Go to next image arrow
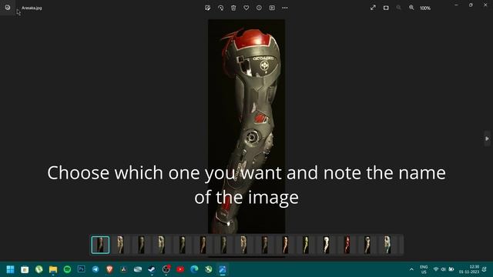 coord(487,138)
